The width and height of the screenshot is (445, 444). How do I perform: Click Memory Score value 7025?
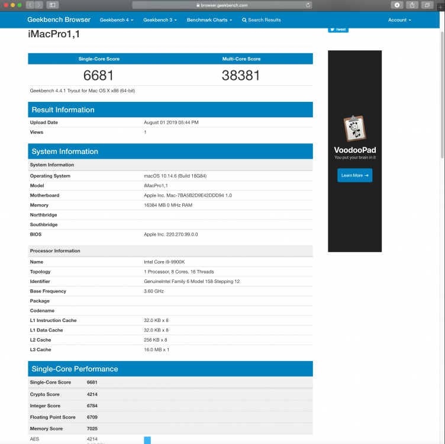92,429
